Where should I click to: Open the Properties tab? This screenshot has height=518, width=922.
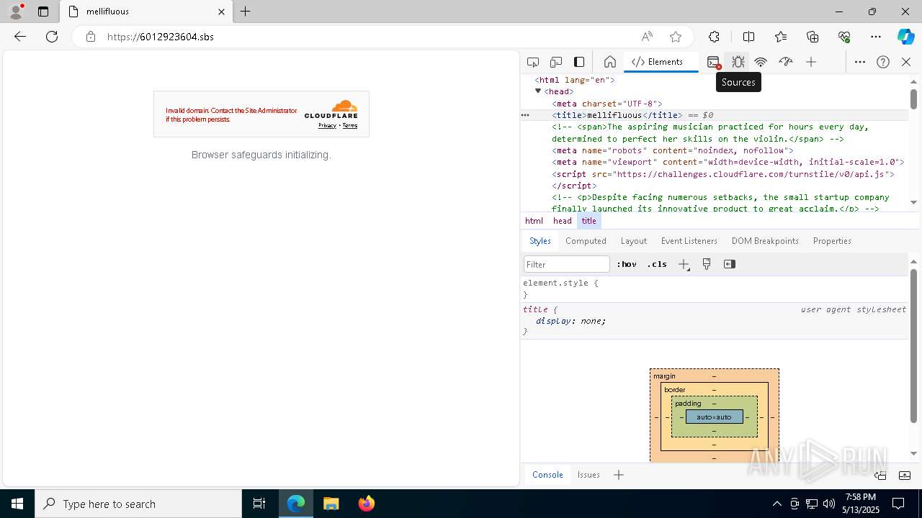coord(832,241)
